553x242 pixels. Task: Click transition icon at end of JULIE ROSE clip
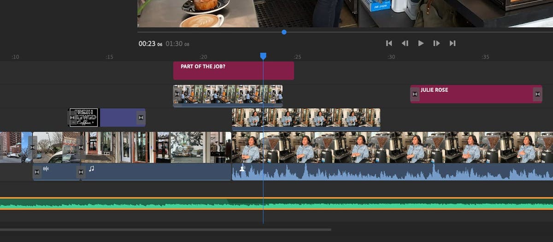coord(537,94)
